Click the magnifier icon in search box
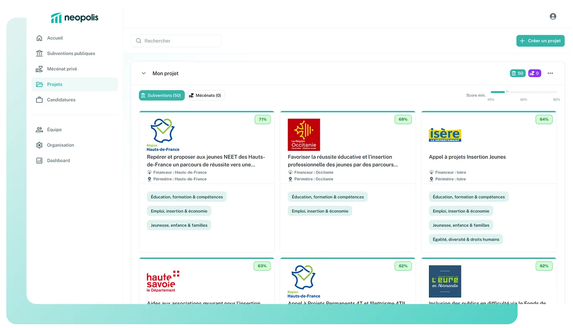The height and width of the screenshot is (328, 573). pyautogui.click(x=139, y=41)
